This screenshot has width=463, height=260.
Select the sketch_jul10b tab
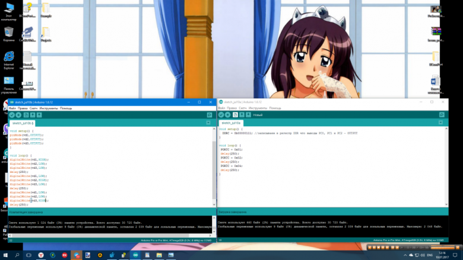coord(23,123)
